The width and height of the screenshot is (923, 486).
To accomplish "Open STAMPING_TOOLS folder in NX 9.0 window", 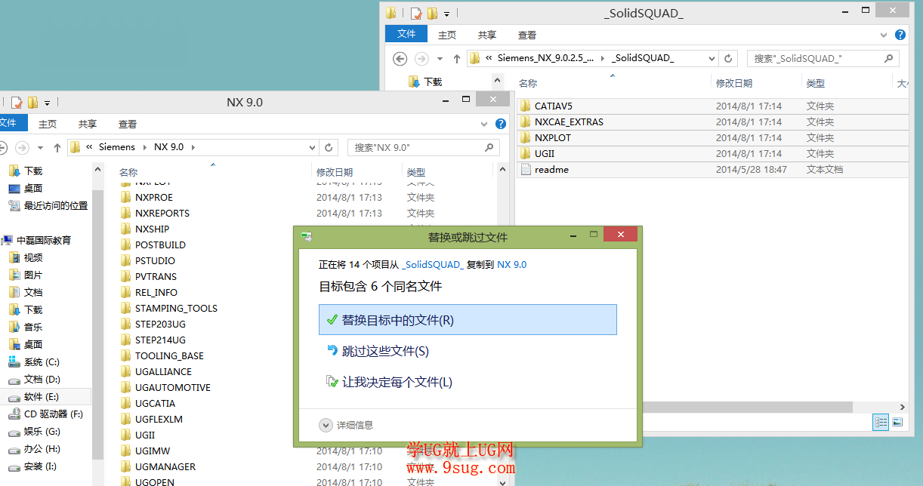I will pos(176,309).
